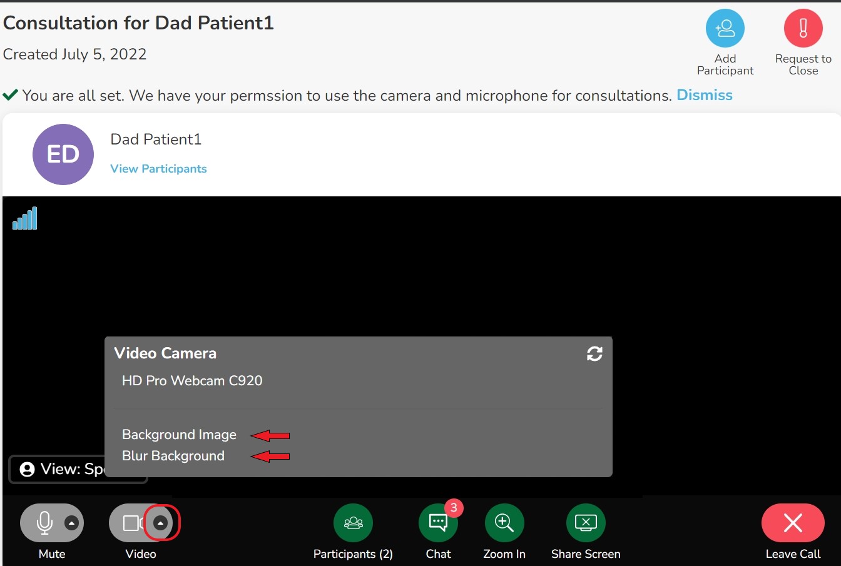Click the View Participants link
The width and height of the screenshot is (841, 566).
tap(158, 169)
